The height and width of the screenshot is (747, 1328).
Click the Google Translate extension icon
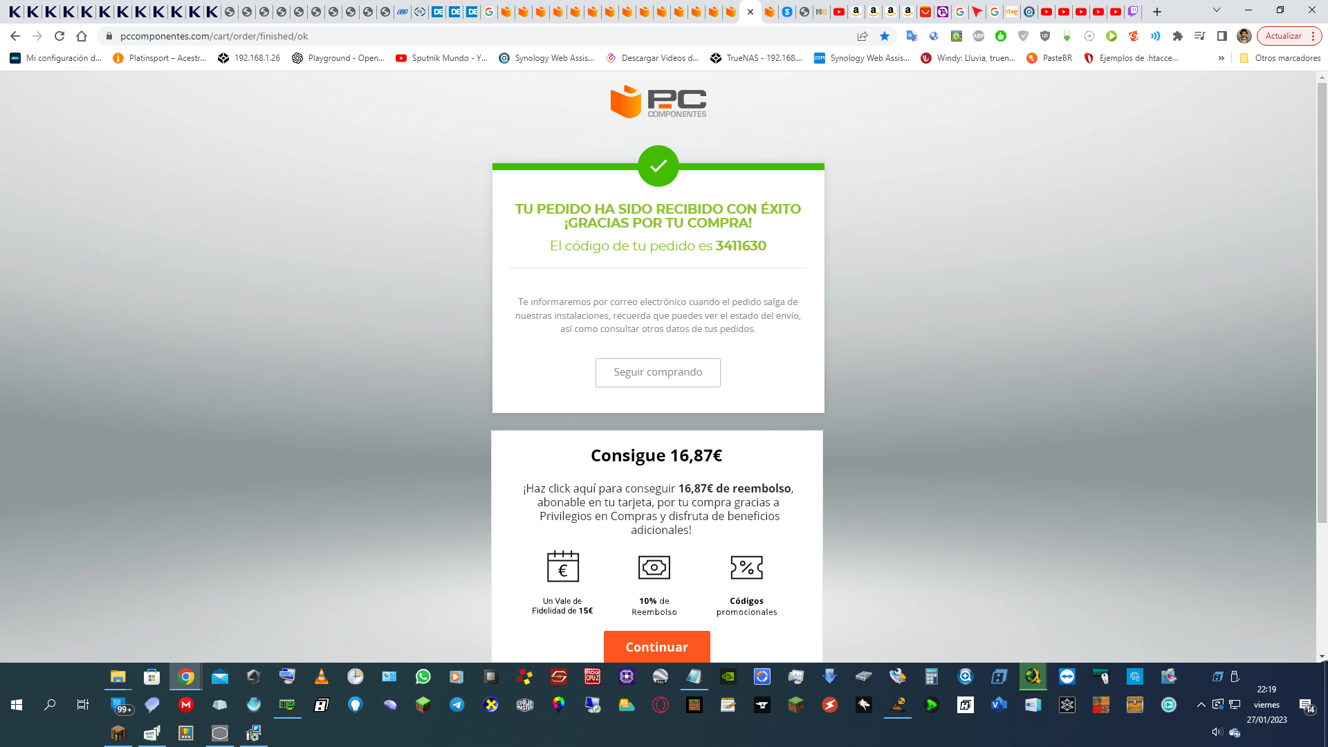click(x=912, y=36)
